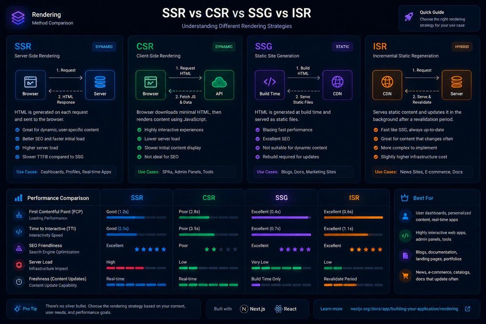Click the React atom logo icon
Viewport: 486px width, 324px height.
(x=278, y=309)
